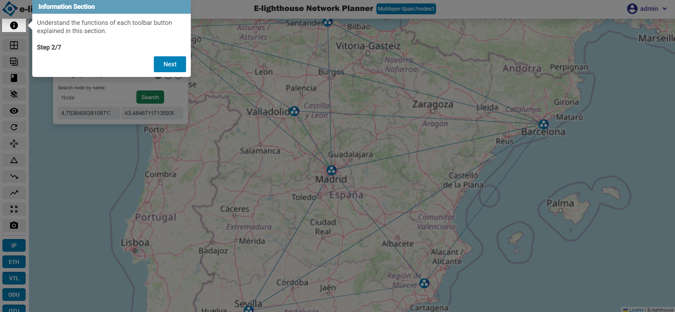Toggle the eye visibility icon
This screenshot has width=675, height=312.
click(x=14, y=111)
